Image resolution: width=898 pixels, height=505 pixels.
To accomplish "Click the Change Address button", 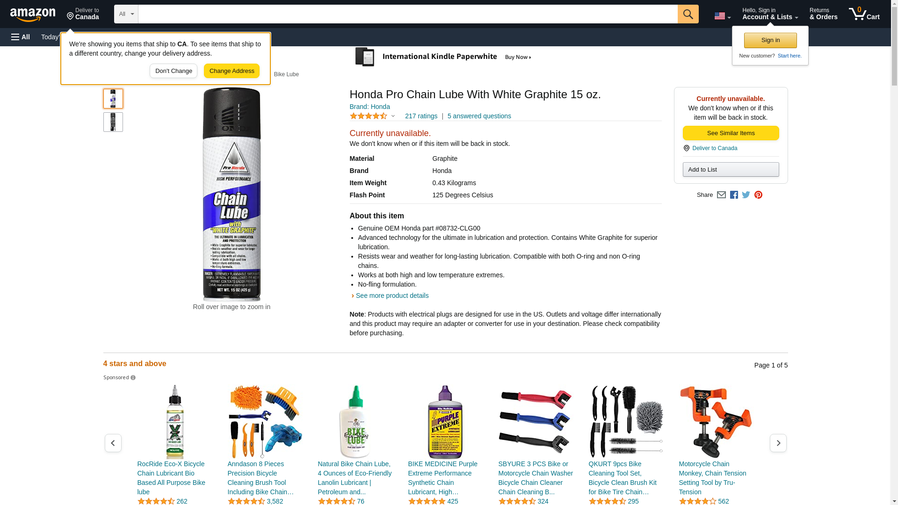I will (232, 71).
